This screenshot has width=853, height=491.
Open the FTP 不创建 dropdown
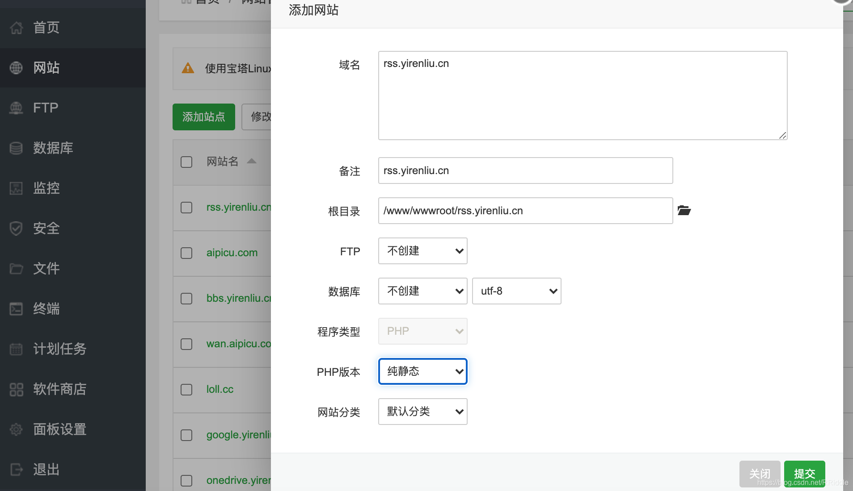coord(422,251)
